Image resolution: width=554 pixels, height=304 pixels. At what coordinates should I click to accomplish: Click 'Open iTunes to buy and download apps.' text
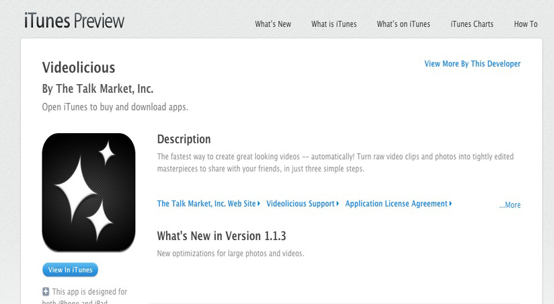(x=115, y=107)
